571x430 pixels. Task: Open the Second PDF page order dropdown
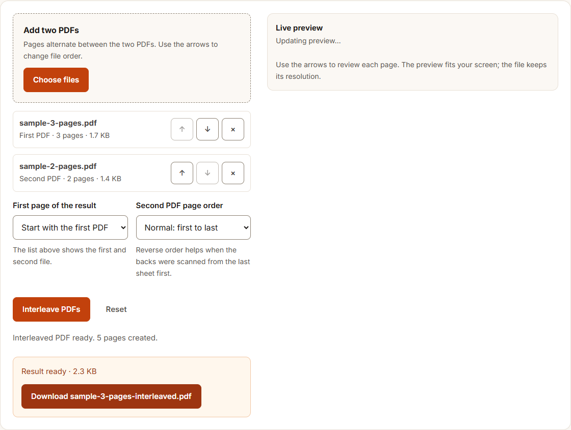(x=193, y=227)
